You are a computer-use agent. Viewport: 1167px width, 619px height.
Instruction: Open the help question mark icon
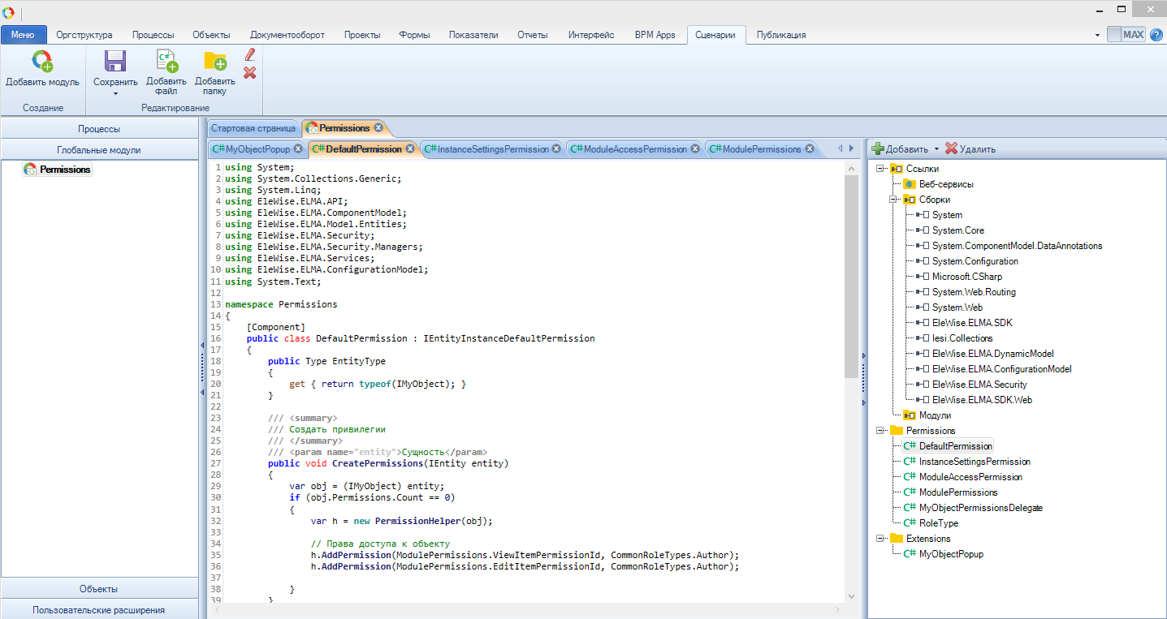point(1156,35)
